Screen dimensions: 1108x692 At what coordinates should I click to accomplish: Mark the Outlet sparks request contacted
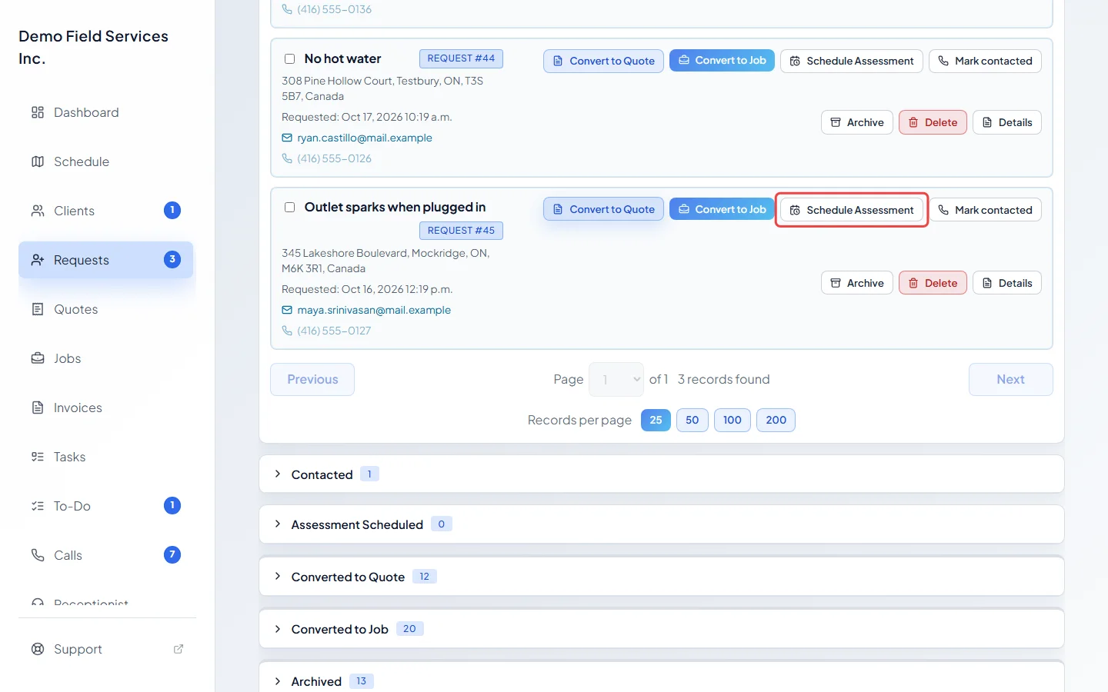point(985,210)
